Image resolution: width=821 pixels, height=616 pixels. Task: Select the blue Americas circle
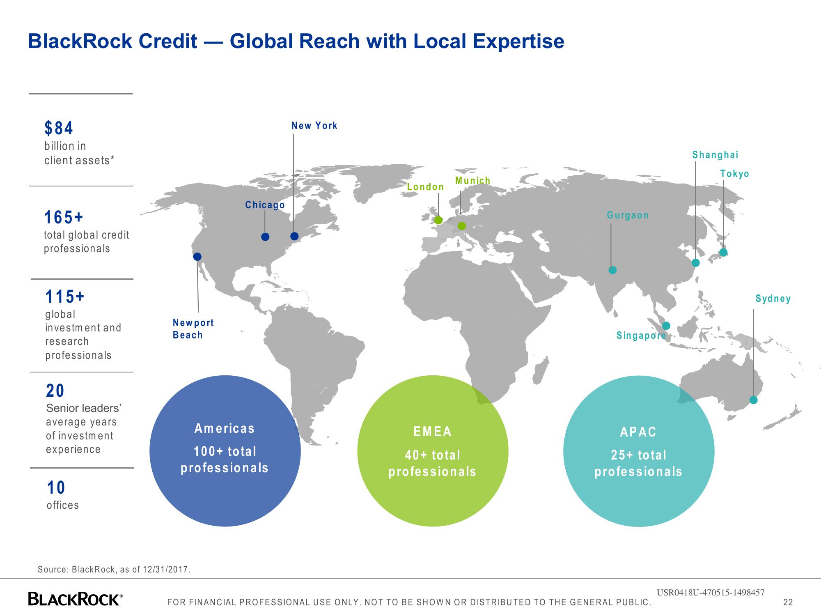pos(225,451)
